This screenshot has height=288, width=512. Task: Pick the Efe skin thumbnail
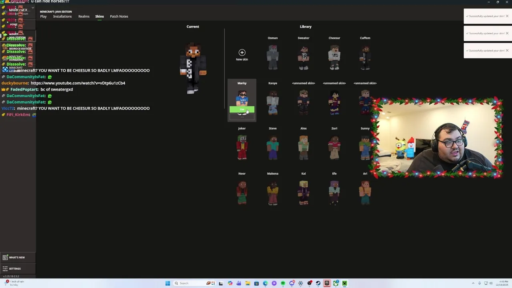[x=334, y=193]
